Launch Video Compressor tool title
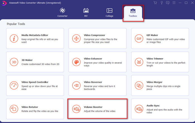 pos(94,35)
